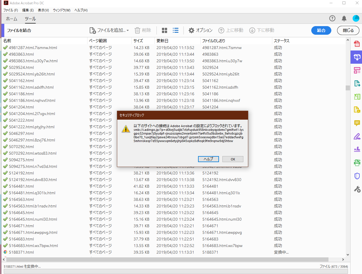Image resolution: width=362 pixels, height=274 pixels.
Task: Click status text 5188371.html を変換中
Action: click(22, 267)
